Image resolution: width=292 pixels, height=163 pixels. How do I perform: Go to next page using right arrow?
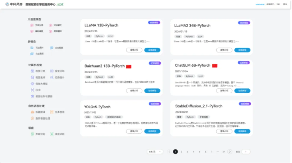[230, 152]
